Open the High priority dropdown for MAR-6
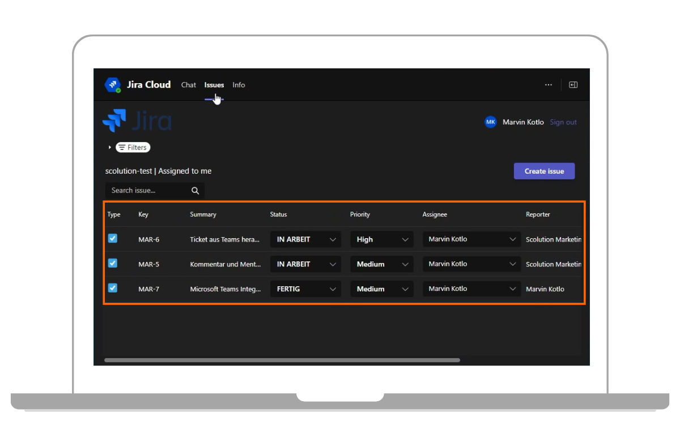 tap(381, 239)
